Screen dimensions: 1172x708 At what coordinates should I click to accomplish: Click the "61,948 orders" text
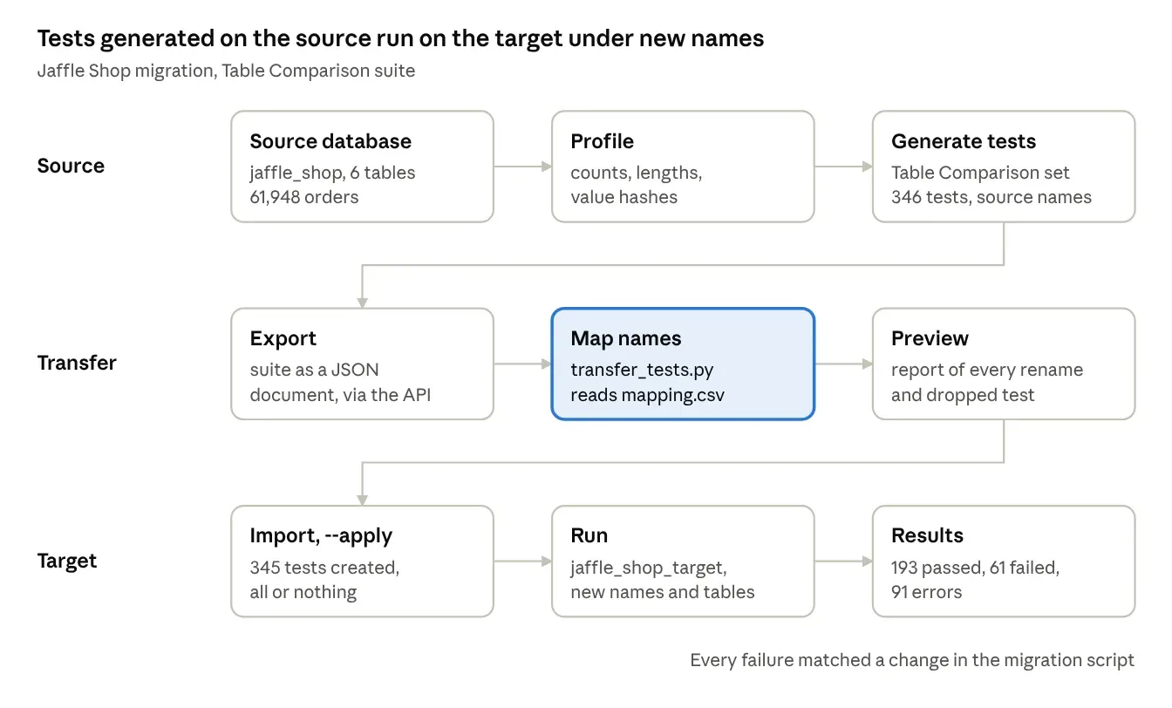[x=304, y=197]
